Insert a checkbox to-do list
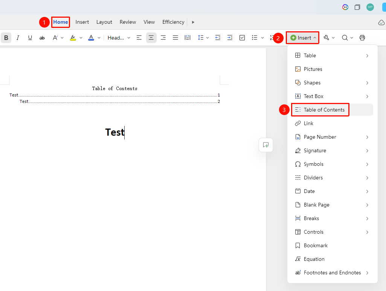Screen dimensions: 386x291 pyautogui.click(x=242, y=38)
